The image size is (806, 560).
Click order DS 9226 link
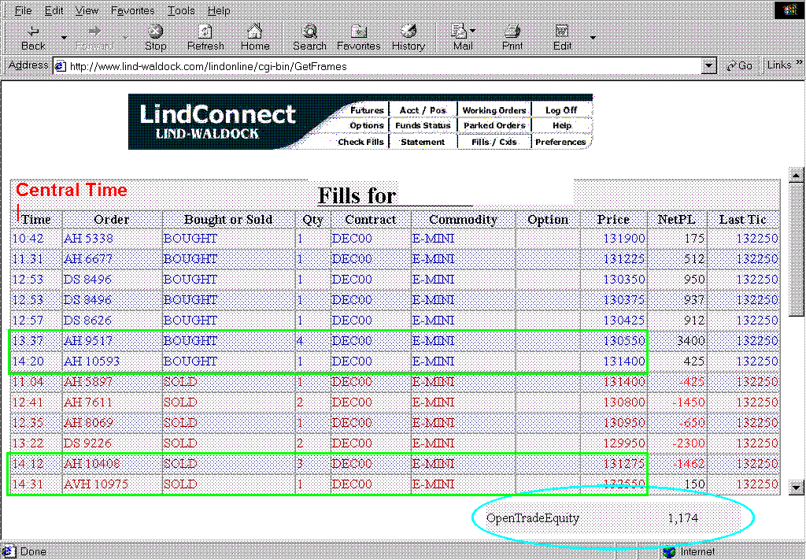coord(87,443)
